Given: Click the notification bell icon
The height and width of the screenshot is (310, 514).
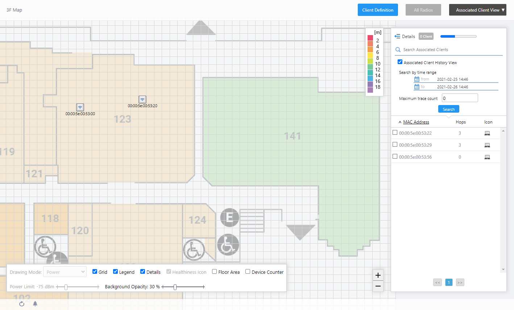Looking at the screenshot, I should click(x=35, y=304).
